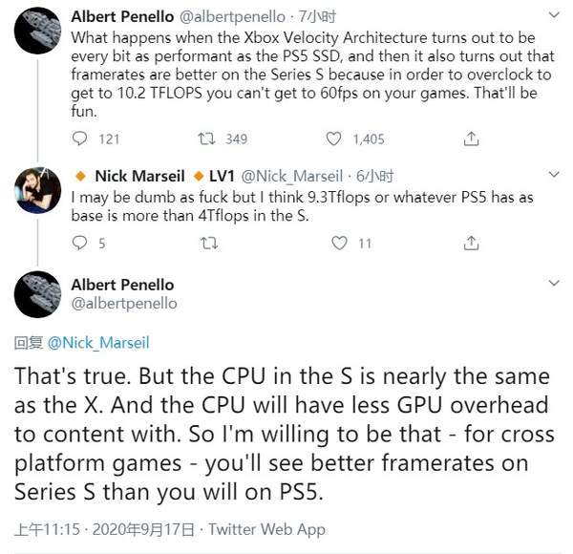Click the Nick Marseil display name
The image size is (573, 554).
click(x=139, y=176)
